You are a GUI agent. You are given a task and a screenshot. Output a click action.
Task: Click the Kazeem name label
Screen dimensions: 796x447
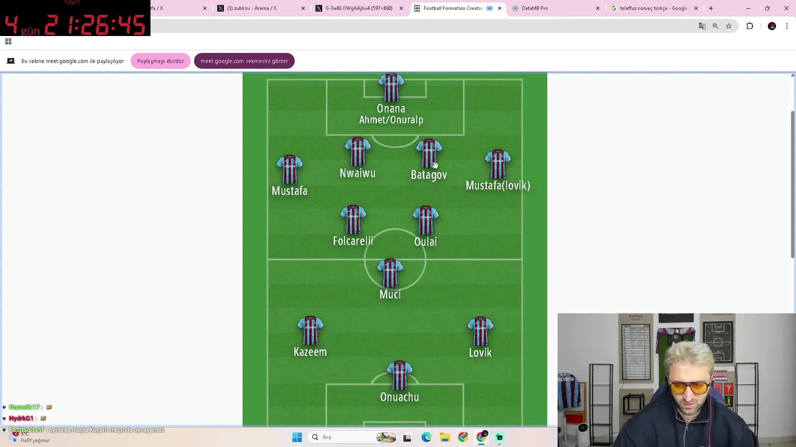tap(310, 352)
